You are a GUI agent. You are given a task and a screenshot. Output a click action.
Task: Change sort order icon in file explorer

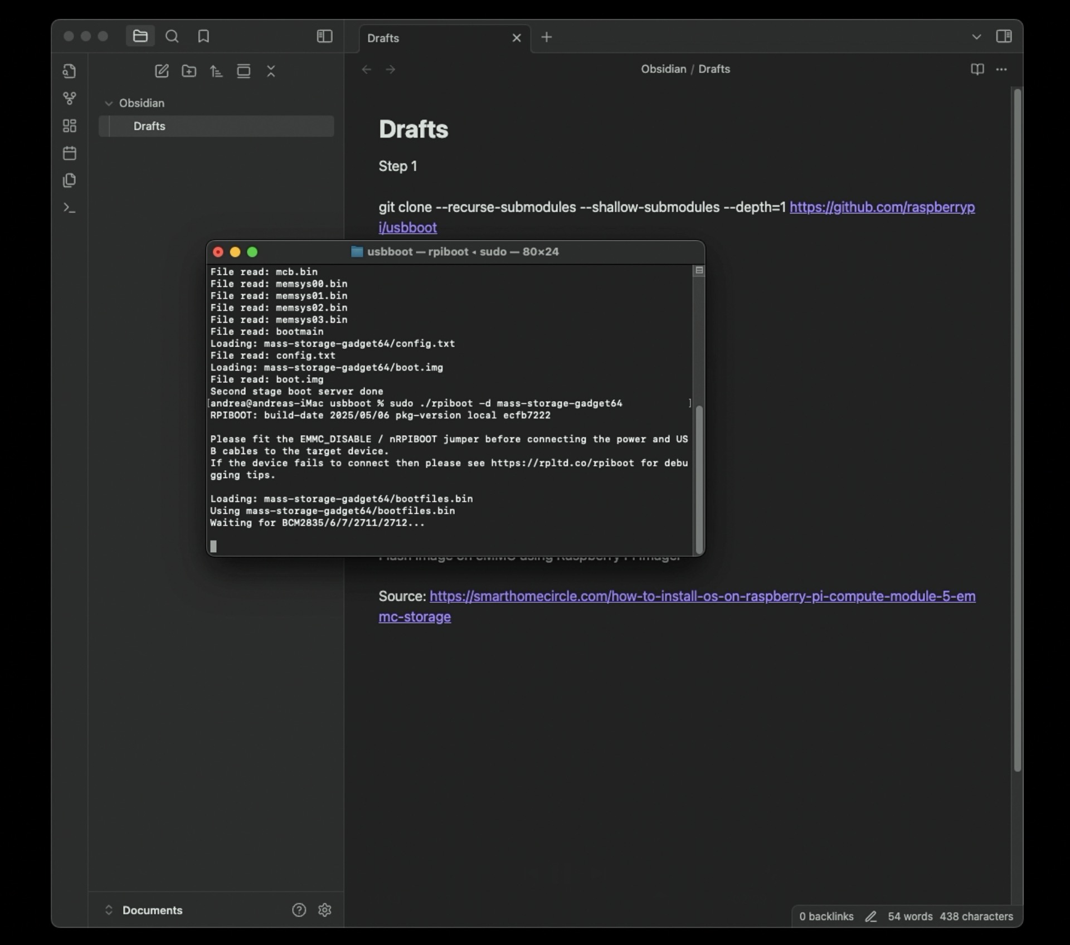pos(216,71)
